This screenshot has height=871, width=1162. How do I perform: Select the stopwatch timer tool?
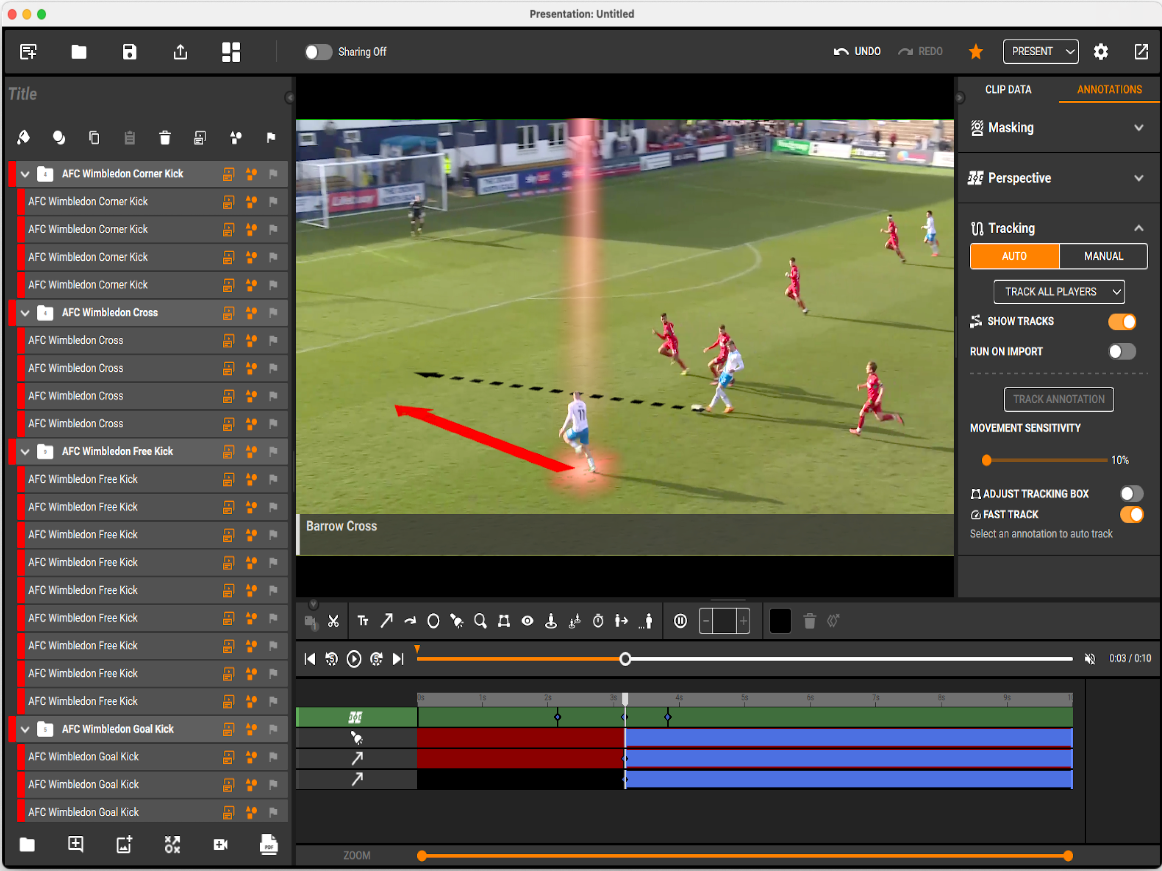(x=598, y=621)
